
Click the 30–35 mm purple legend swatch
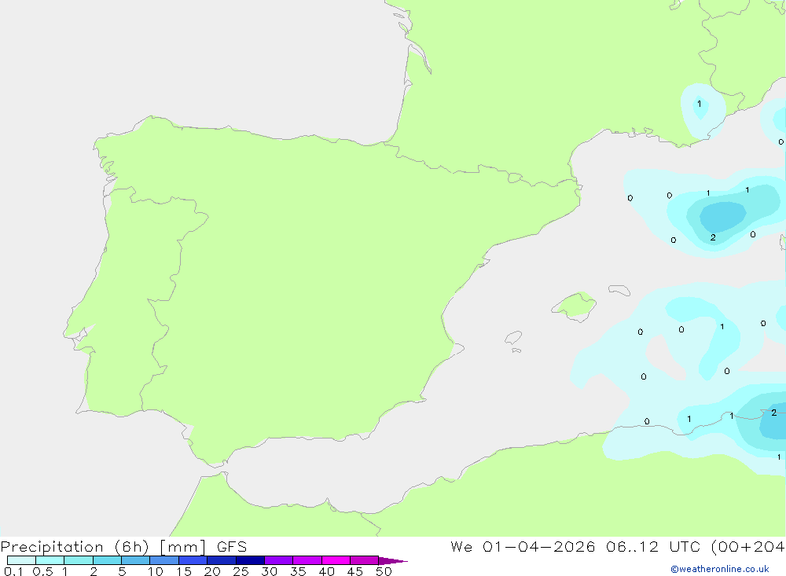point(279,560)
